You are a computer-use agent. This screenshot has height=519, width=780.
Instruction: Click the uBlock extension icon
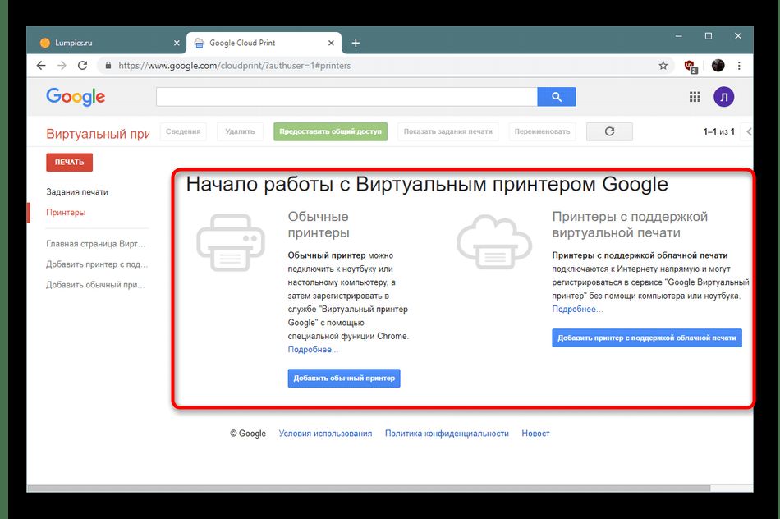[691, 66]
